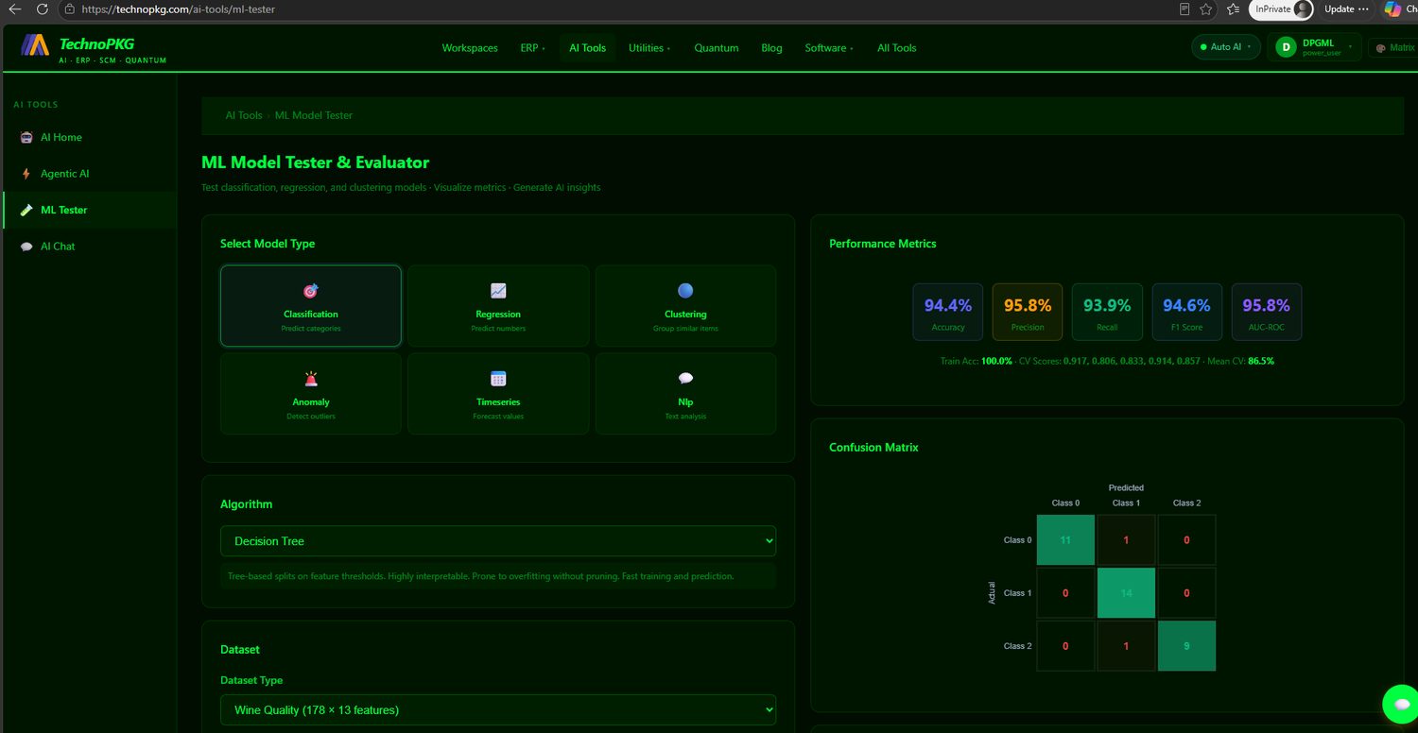Click the TechnoPKG logo icon
Image resolution: width=1418 pixels, height=733 pixels.
(x=35, y=44)
